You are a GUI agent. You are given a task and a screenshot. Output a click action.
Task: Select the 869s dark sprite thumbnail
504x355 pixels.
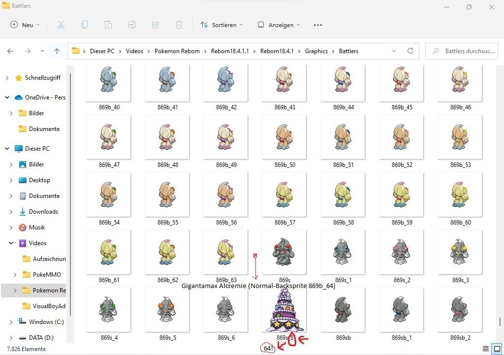(284, 252)
